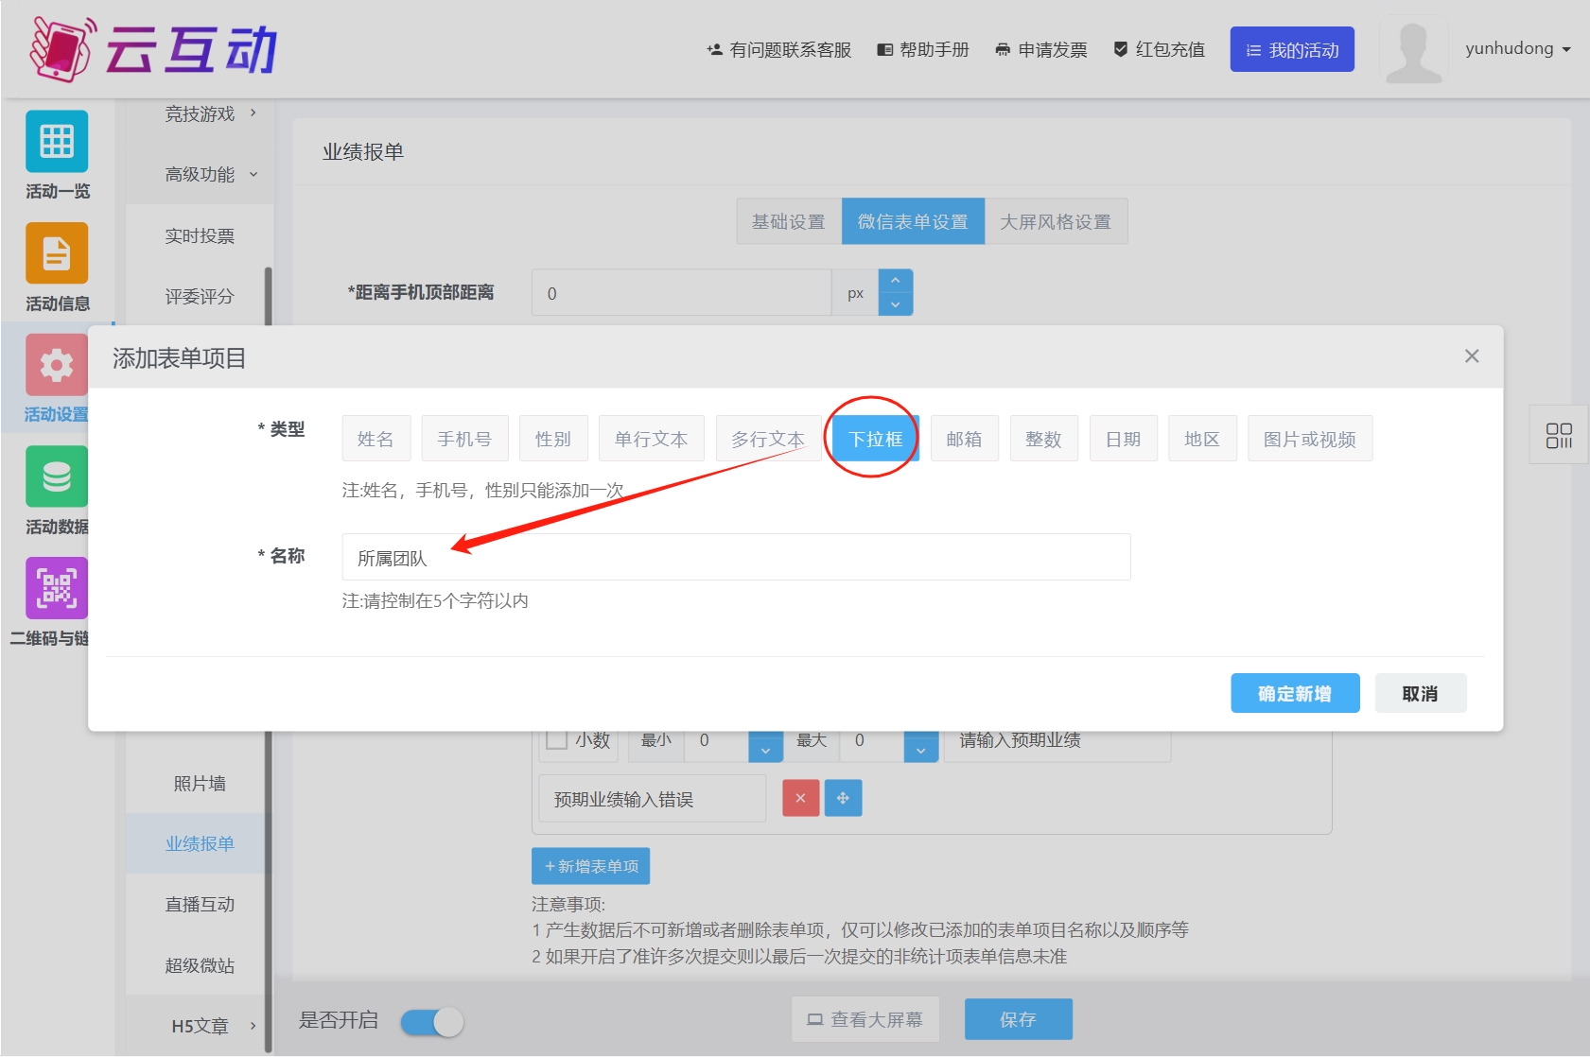Decrease the 距离手机顶部距离 px value
The image size is (1590, 1057).
[x=895, y=304]
